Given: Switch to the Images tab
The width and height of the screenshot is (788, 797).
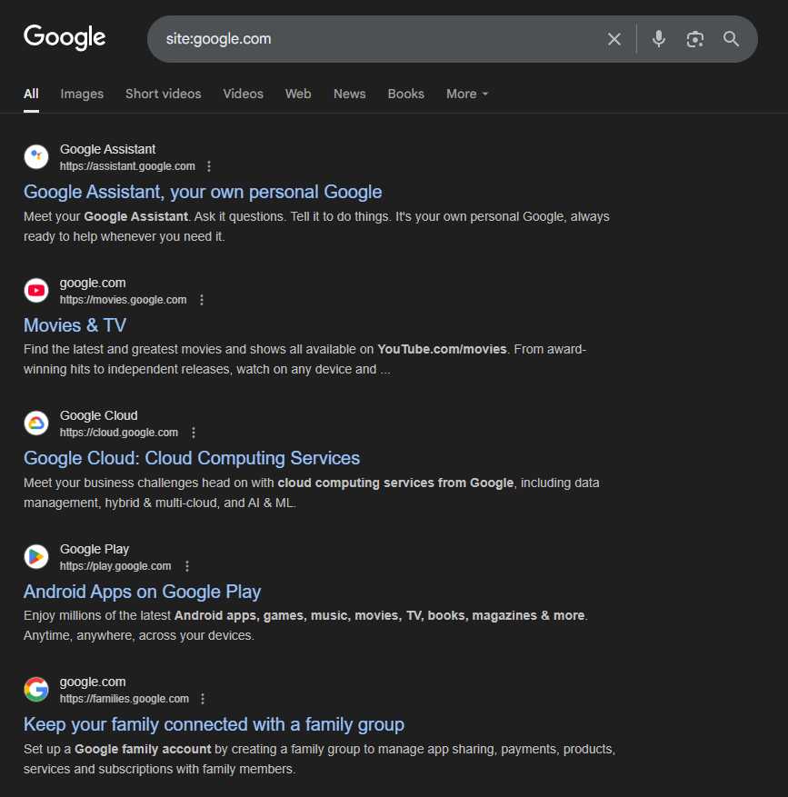Looking at the screenshot, I should [82, 94].
